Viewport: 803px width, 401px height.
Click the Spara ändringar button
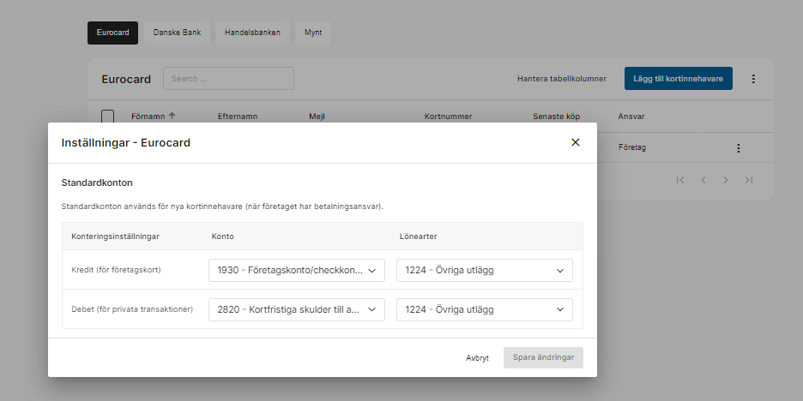coord(543,357)
